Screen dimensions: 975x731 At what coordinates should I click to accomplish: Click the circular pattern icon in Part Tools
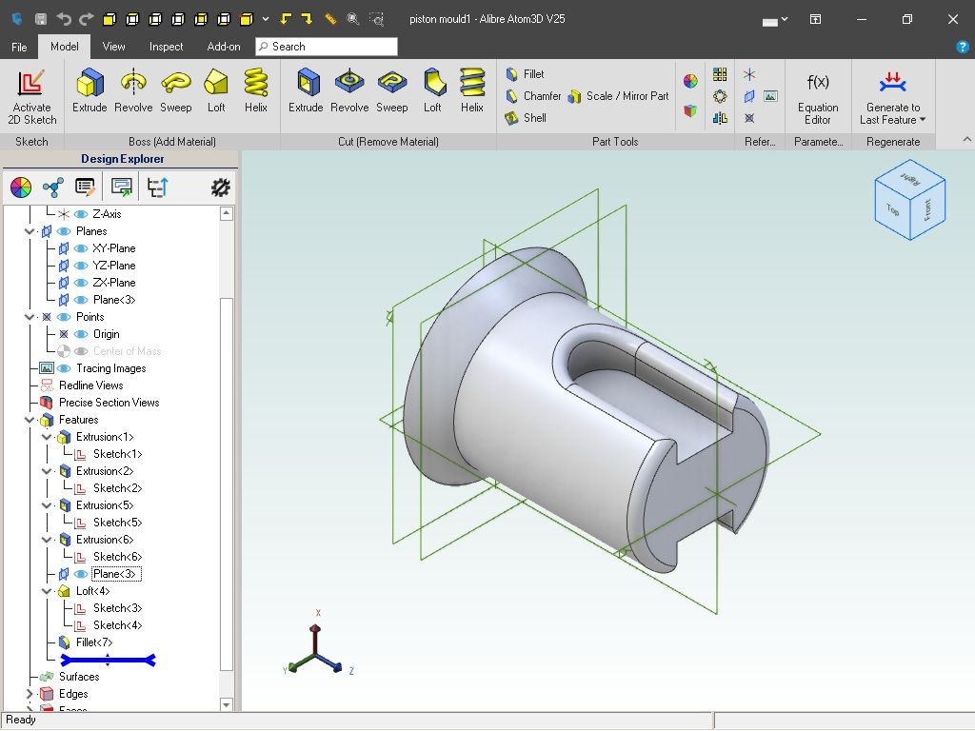point(720,96)
